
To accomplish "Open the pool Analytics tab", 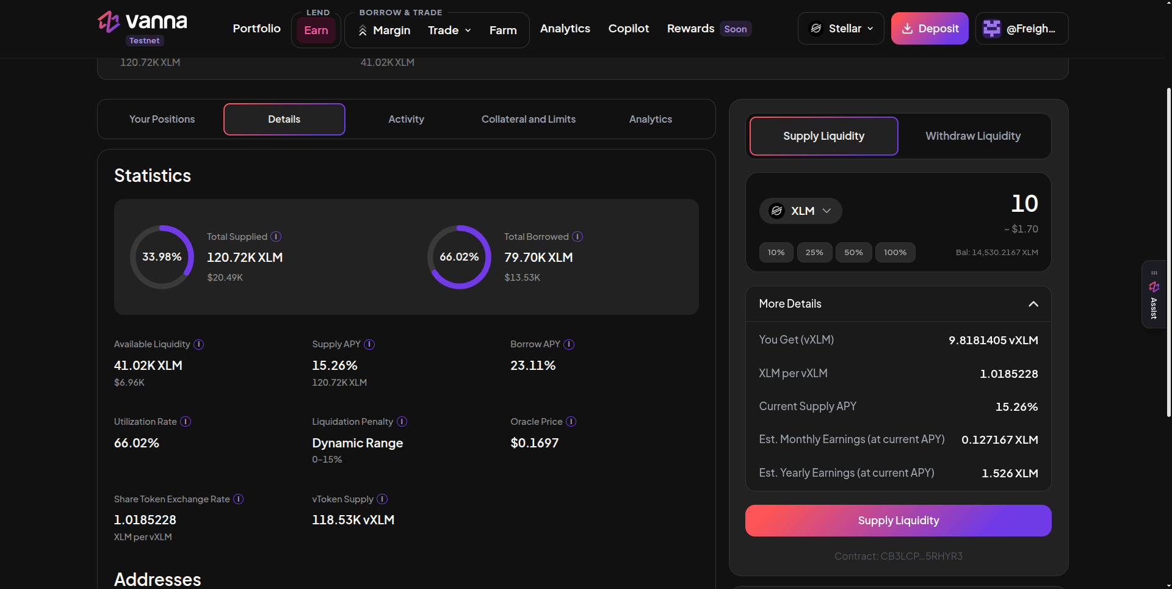I will tap(651, 119).
